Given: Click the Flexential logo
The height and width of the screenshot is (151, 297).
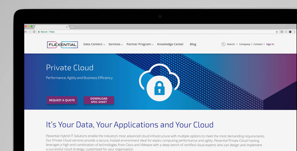Looking at the screenshot, I should tap(62, 45).
